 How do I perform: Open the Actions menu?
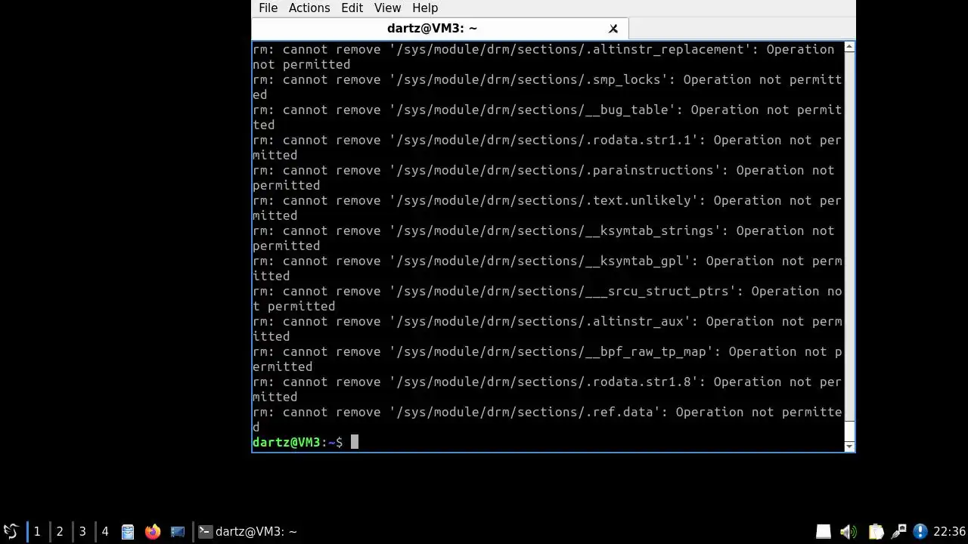(x=309, y=8)
